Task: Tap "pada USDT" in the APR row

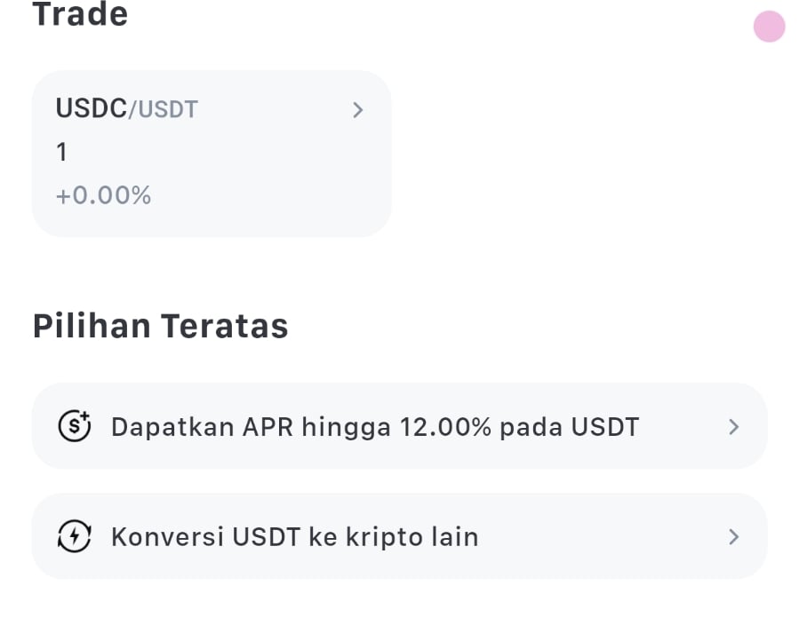Action: [x=569, y=427]
